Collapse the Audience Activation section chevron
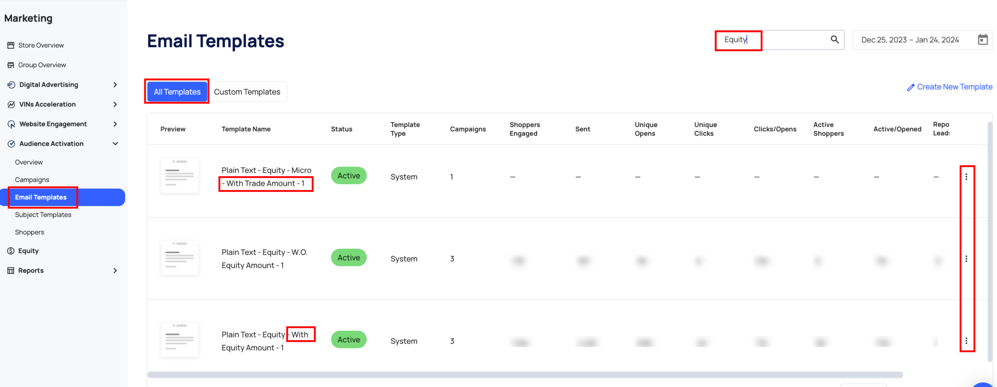 pos(115,144)
